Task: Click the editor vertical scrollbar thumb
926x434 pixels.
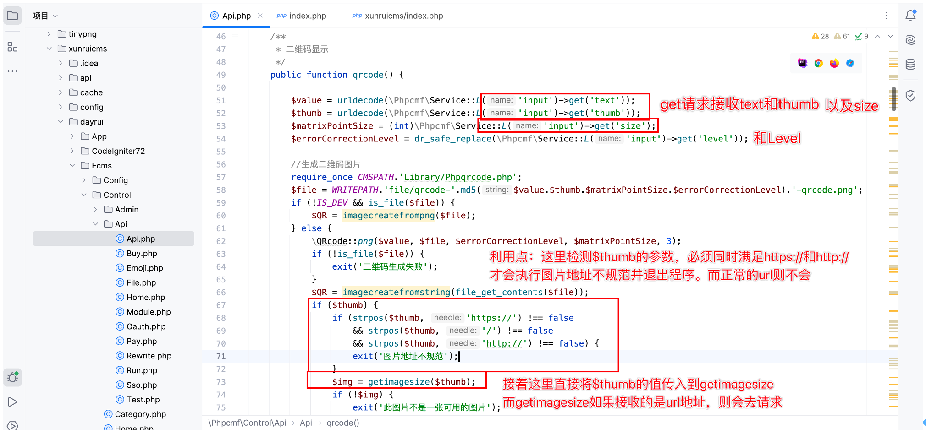Action: click(x=893, y=99)
